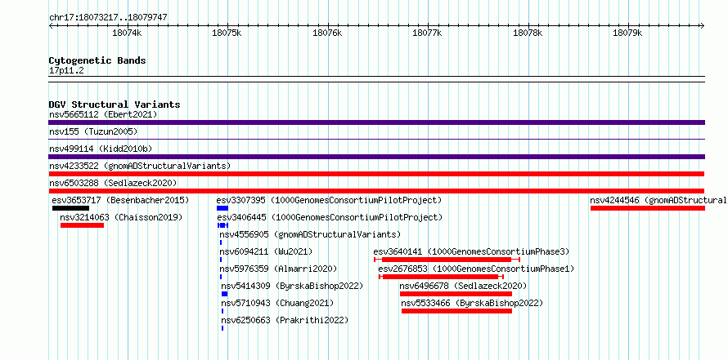Image resolution: width=728 pixels, height=360 pixels.
Task: Click the right arrowhead of the ruler
Action: click(x=703, y=25)
